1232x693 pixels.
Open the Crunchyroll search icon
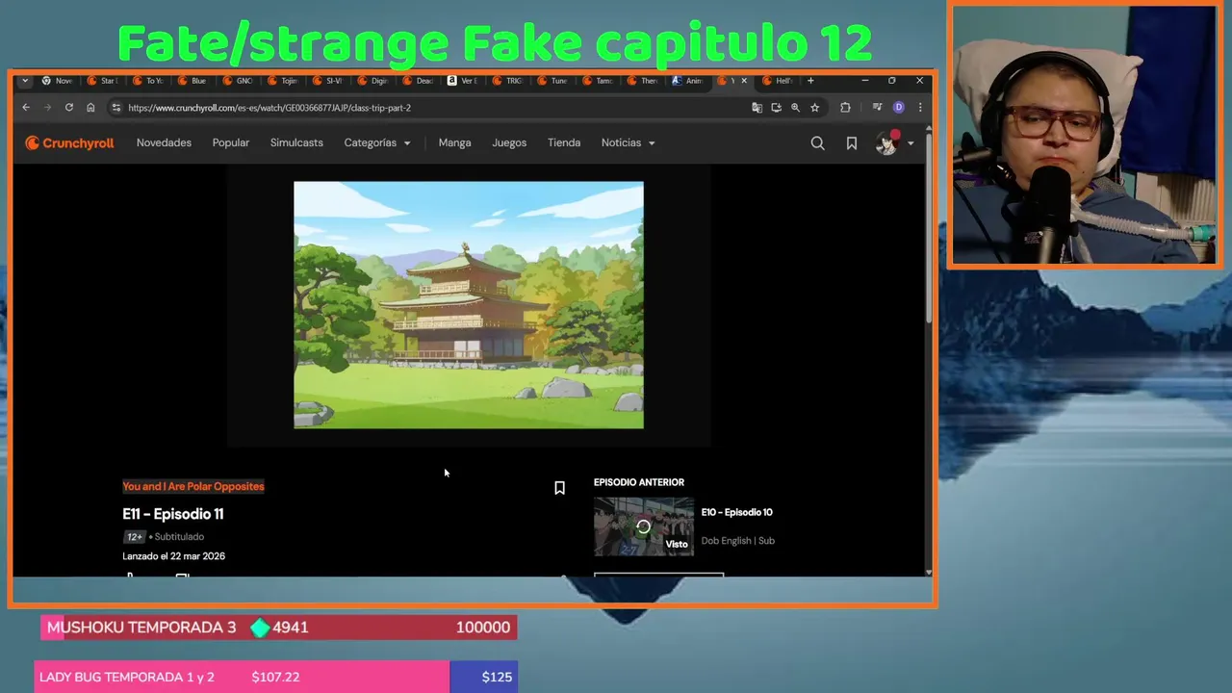tap(817, 143)
